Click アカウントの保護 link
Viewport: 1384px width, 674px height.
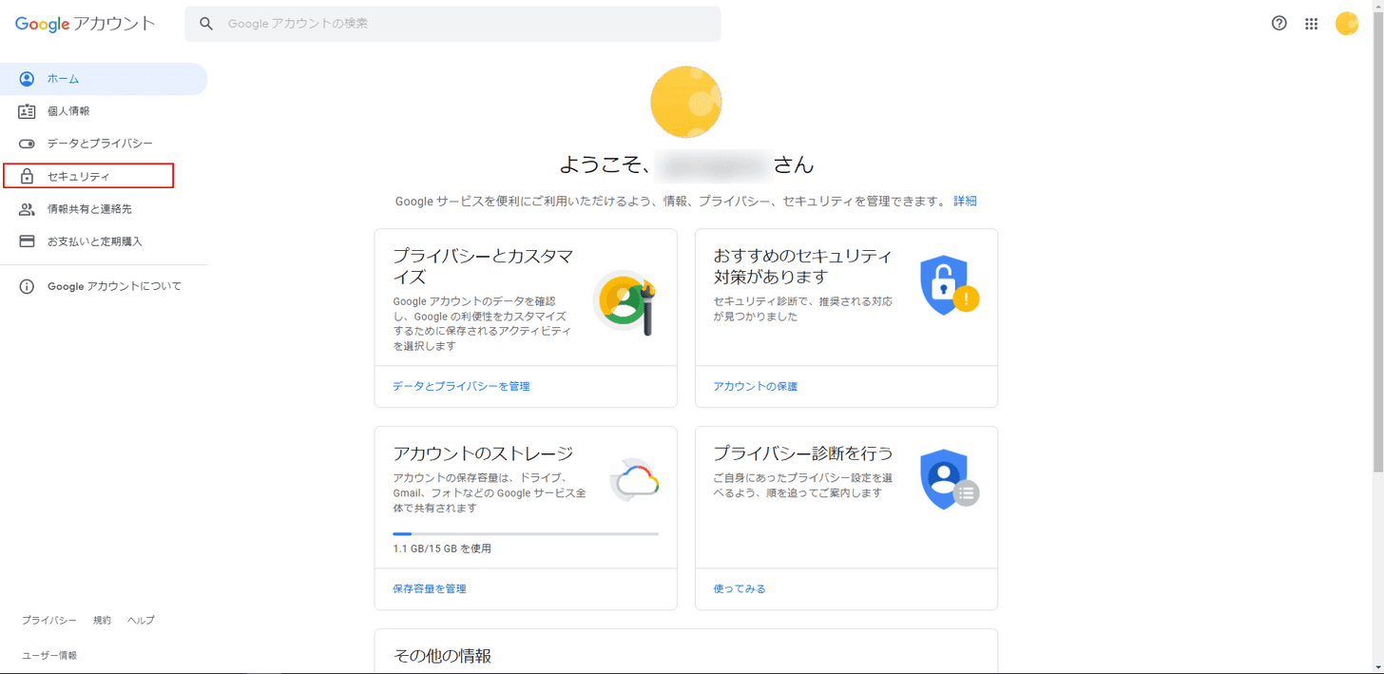coord(755,387)
